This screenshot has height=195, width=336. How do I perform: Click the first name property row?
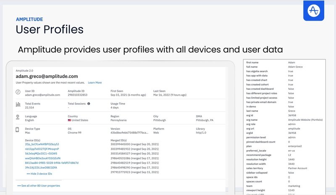[284, 62]
